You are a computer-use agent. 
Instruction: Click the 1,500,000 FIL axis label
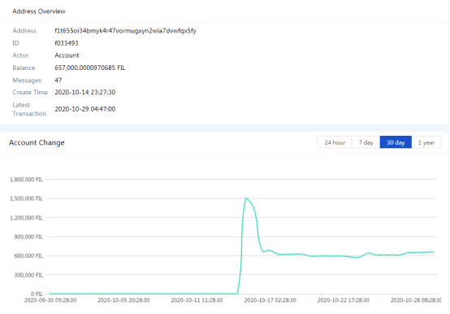26,198
